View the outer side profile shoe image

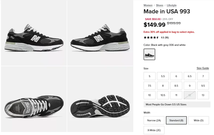pos(34,33)
